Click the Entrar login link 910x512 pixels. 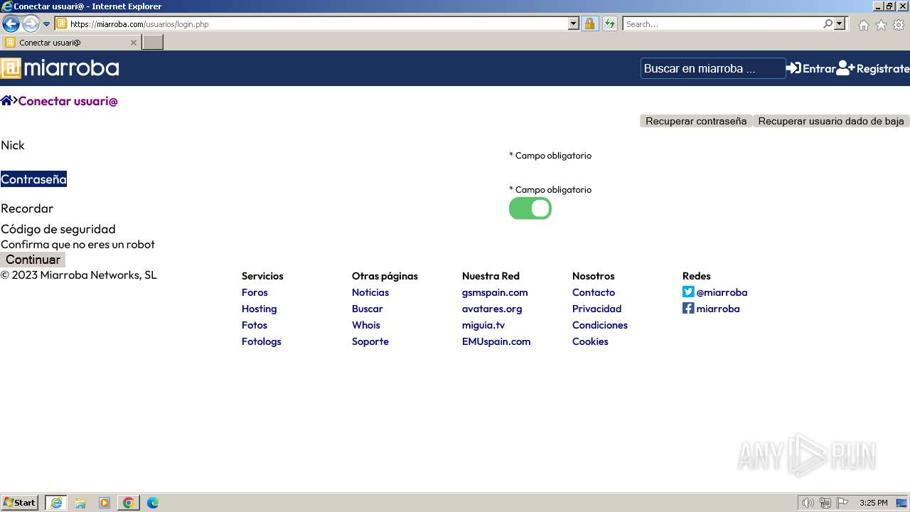click(x=810, y=68)
